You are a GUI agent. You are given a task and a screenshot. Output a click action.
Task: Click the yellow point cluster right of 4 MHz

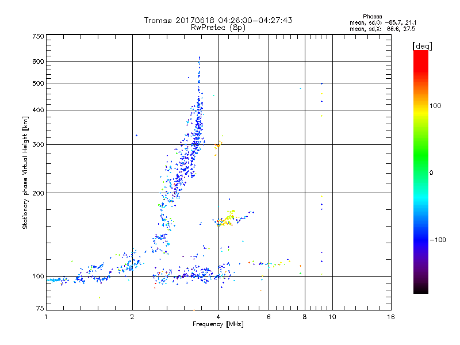[228, 218]
